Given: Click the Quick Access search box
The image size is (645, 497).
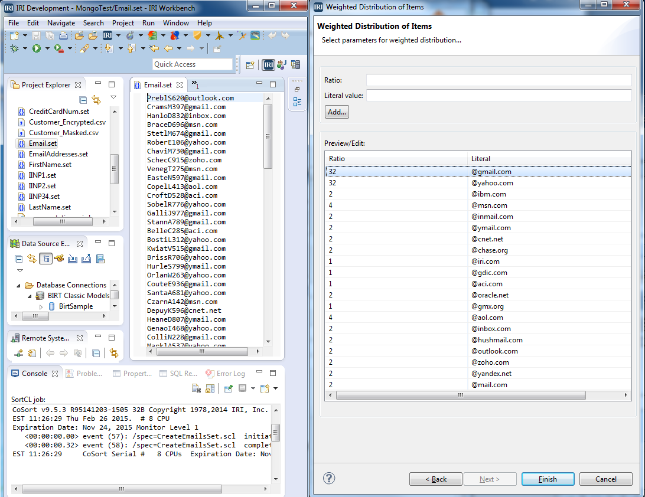Looking at the screenshot, I should click(193, 64).
